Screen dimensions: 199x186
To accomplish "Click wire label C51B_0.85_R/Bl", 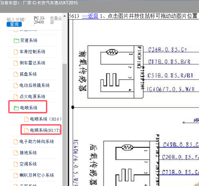I will point(170,76).
